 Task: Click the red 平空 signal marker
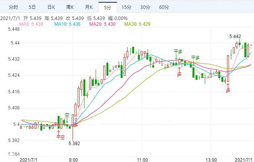[60, 137]
